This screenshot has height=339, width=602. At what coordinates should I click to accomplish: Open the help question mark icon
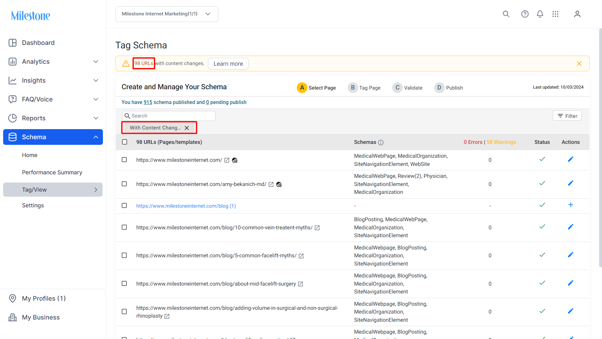point(525,14)
